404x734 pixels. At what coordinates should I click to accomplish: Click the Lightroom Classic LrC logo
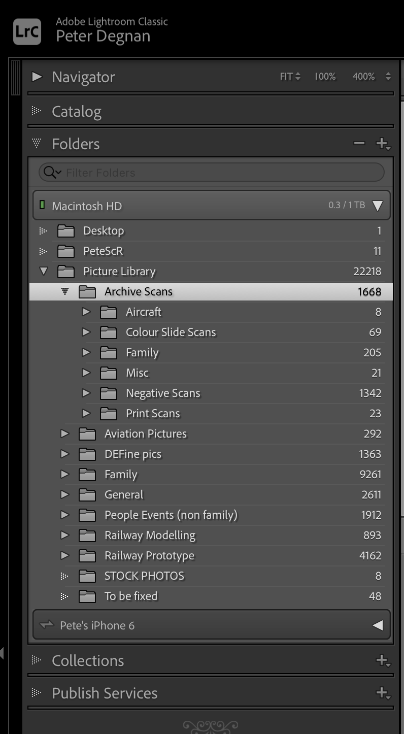pos(27,31)
